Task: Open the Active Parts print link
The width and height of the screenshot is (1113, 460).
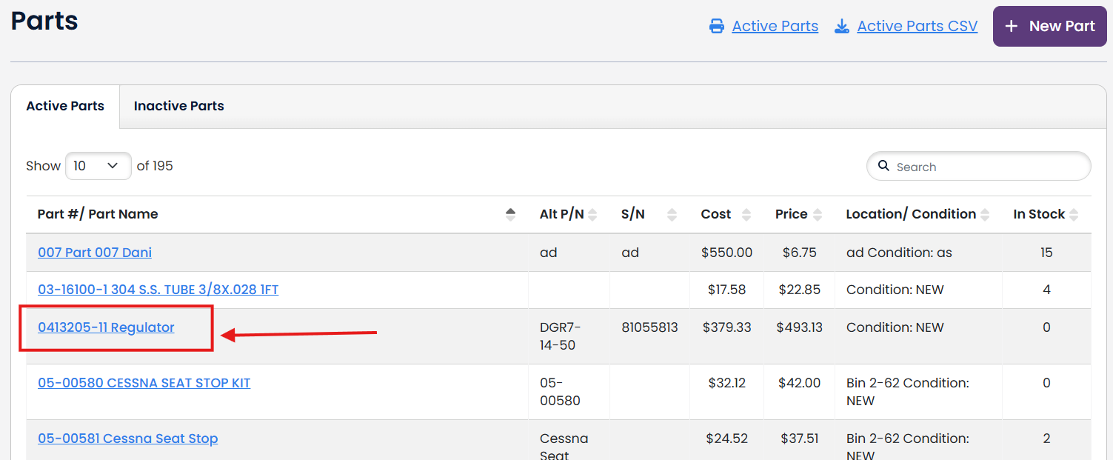Action: [x=775, y=27]
